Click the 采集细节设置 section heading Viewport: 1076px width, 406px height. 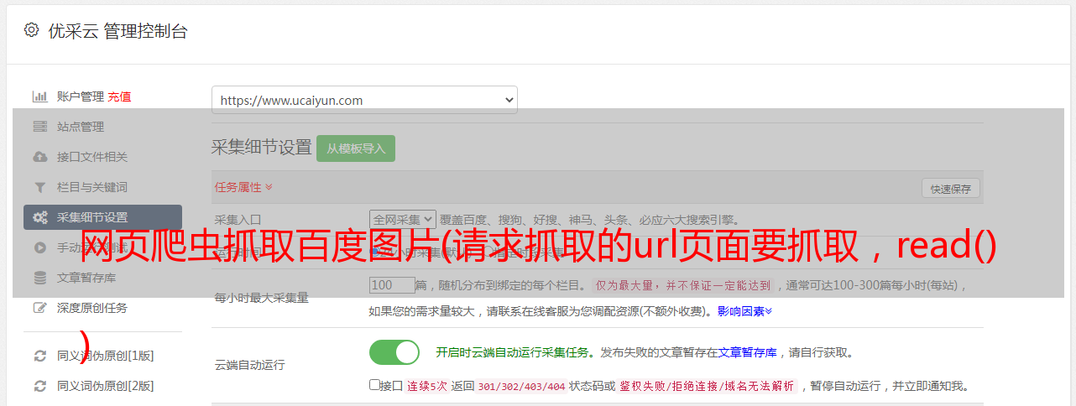[x=262, y=148]
